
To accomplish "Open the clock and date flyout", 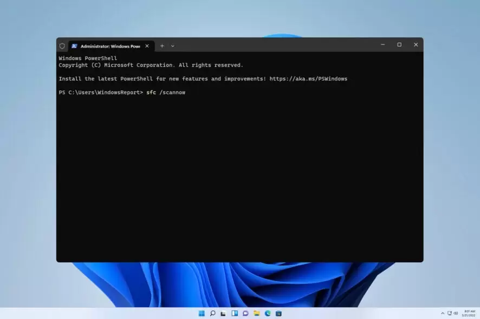I will pyautogui.click(x=469, y=313).
